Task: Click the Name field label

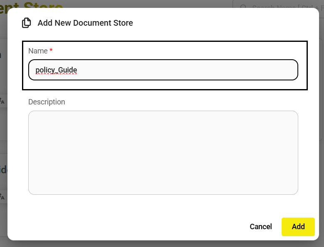Action: pyautogui.click(x=38, y=51)
